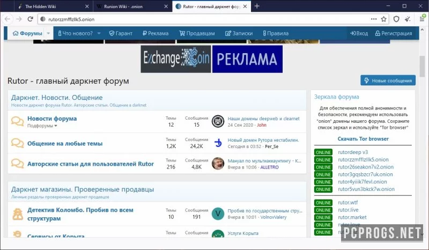Open the rutor3gqsbzcr7uk.onion mirror
The height and width of the screenshot is (250, 429).
click(x=365, y=174)
